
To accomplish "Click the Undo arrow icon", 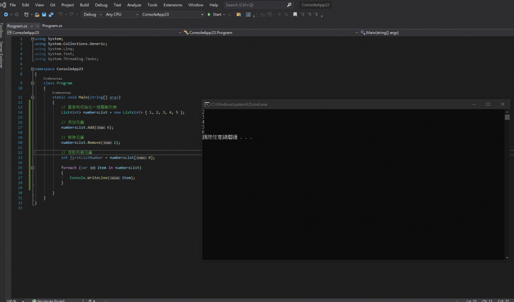I will [x=60, y=15].
